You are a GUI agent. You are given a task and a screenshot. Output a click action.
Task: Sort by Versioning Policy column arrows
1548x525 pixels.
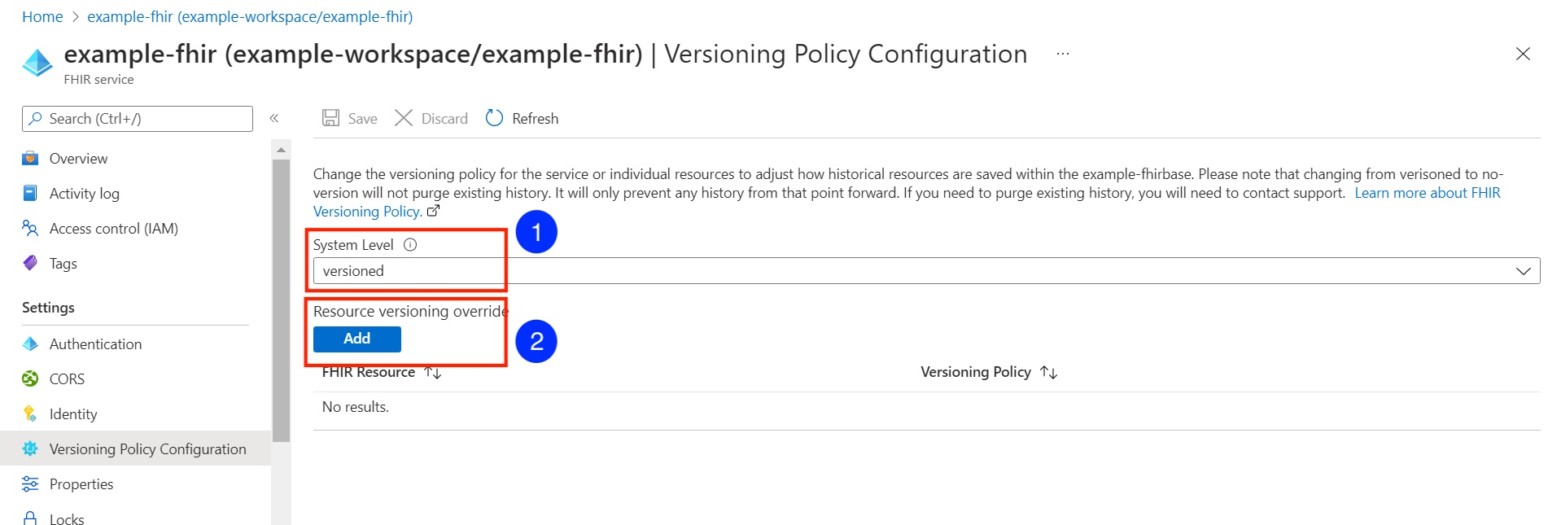(1049, 373)
